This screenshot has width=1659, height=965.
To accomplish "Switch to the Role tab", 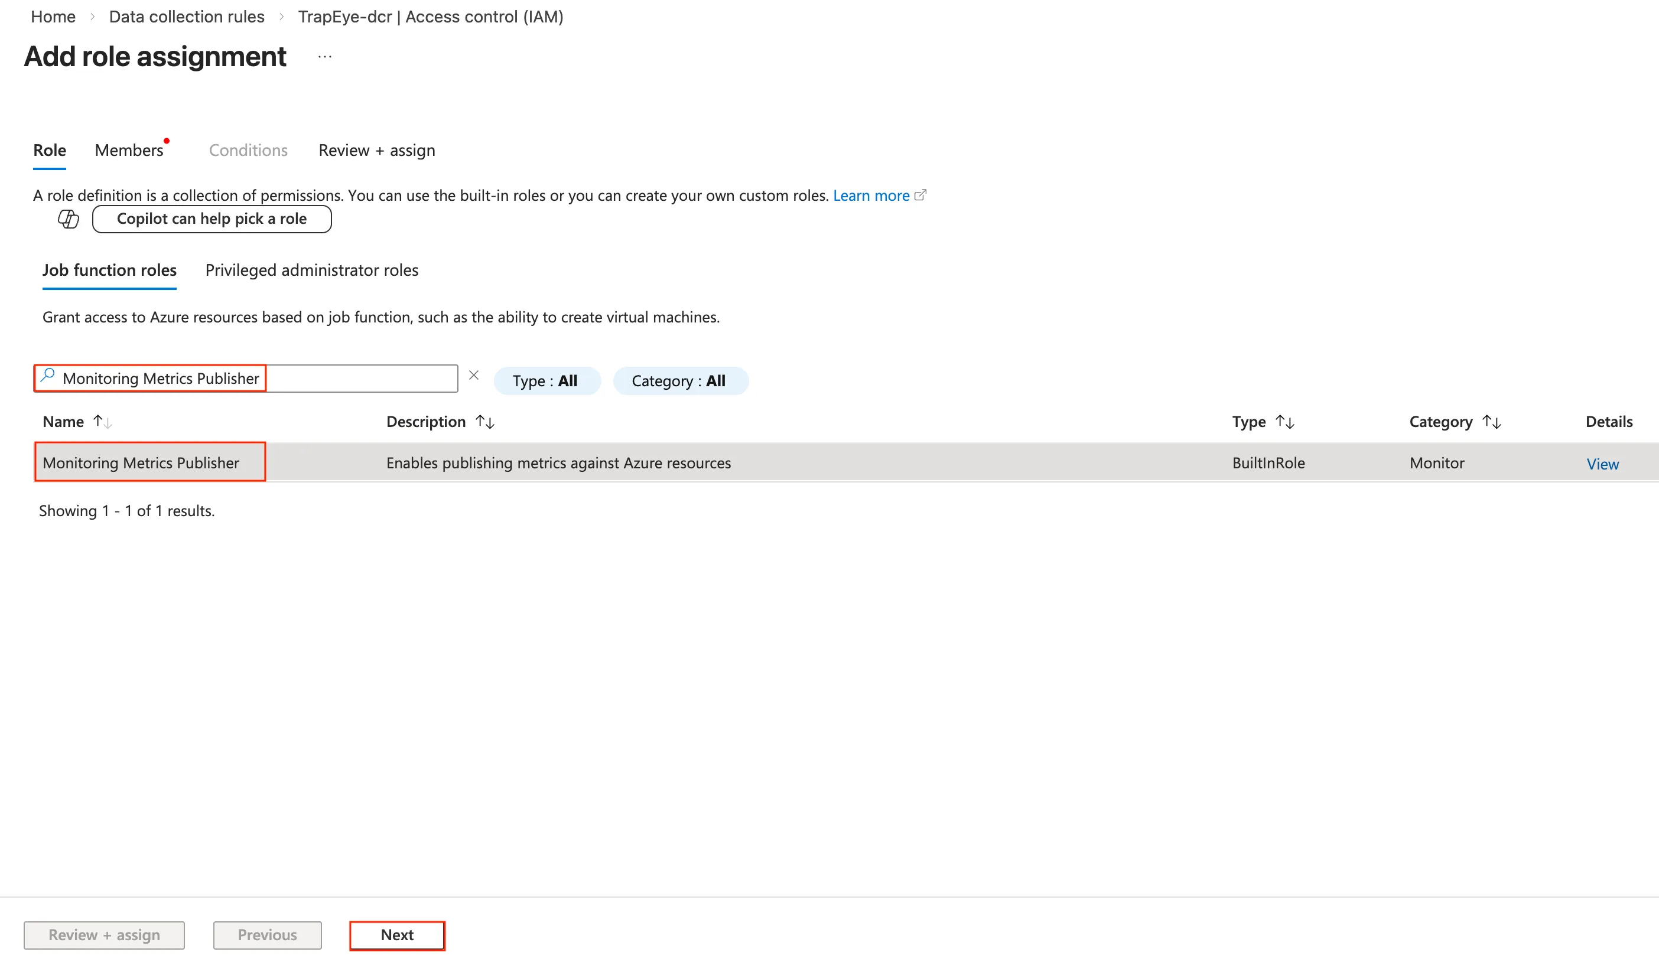I will pos(50,150).
